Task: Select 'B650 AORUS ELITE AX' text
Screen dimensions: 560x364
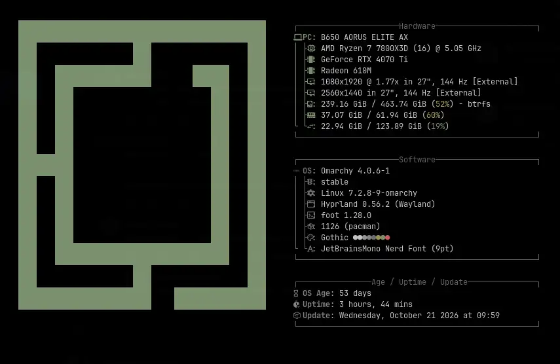Action: click(364, 37)
